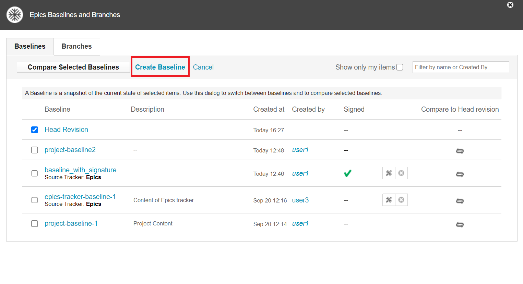The height and width of the screenshot is (284, 523).
Task: Click compare-to-head arrow for project-baseline-1
Action: [x=460, y=224]
